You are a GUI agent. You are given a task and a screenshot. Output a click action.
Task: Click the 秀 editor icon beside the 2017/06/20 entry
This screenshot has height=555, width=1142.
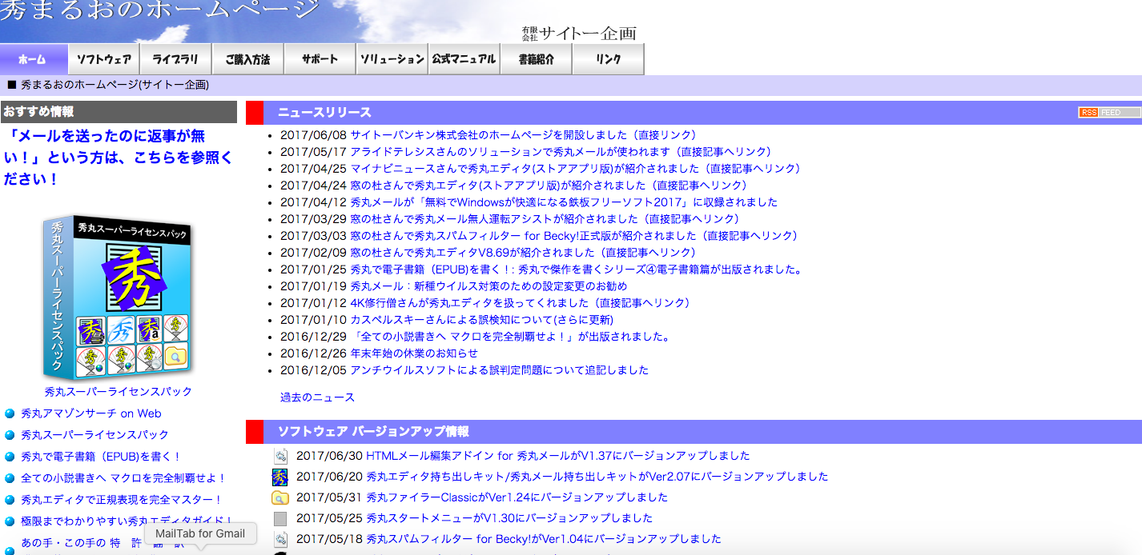pos(279,477)
